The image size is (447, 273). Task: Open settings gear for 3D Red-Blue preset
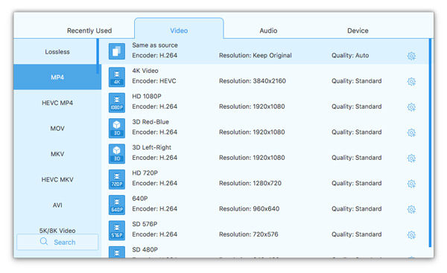[411, 132]
